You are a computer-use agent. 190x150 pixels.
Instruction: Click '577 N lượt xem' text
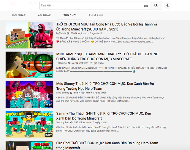pos(80,63)
